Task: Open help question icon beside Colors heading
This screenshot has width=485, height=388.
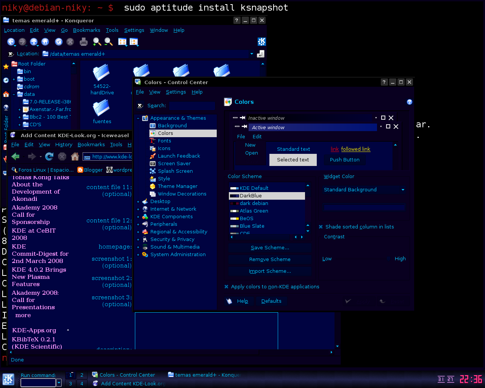Action: [x=409, y=102]
